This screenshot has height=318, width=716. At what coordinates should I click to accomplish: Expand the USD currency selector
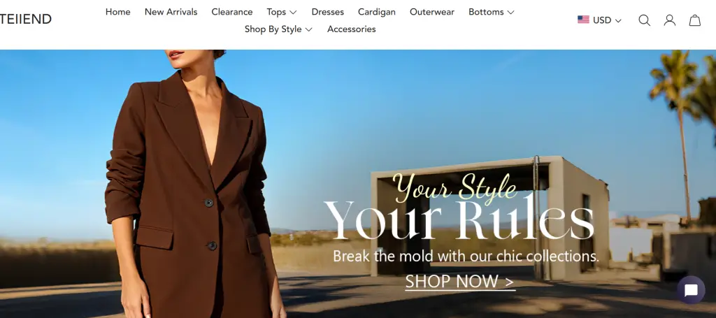(599, 20)
